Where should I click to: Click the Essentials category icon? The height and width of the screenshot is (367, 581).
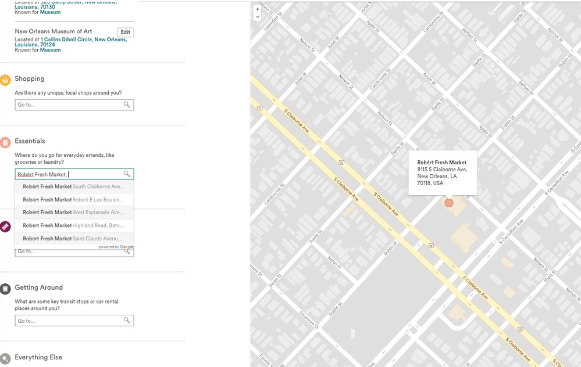[5, 142]
